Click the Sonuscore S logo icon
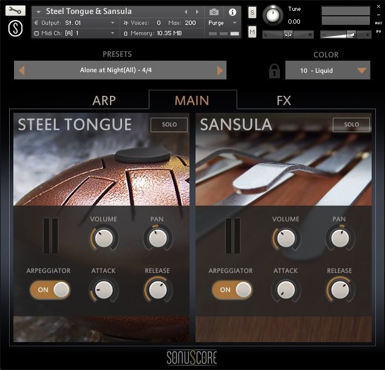The width and height of the screenshot is (385, 370). click(15, 29)
